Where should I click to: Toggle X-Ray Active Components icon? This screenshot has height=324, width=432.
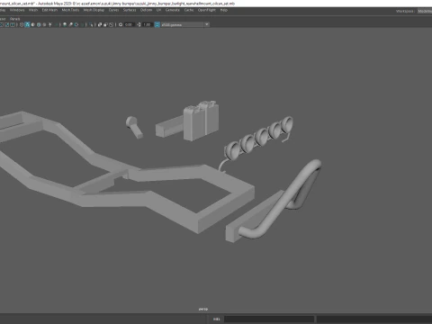(x=105, y=24)
